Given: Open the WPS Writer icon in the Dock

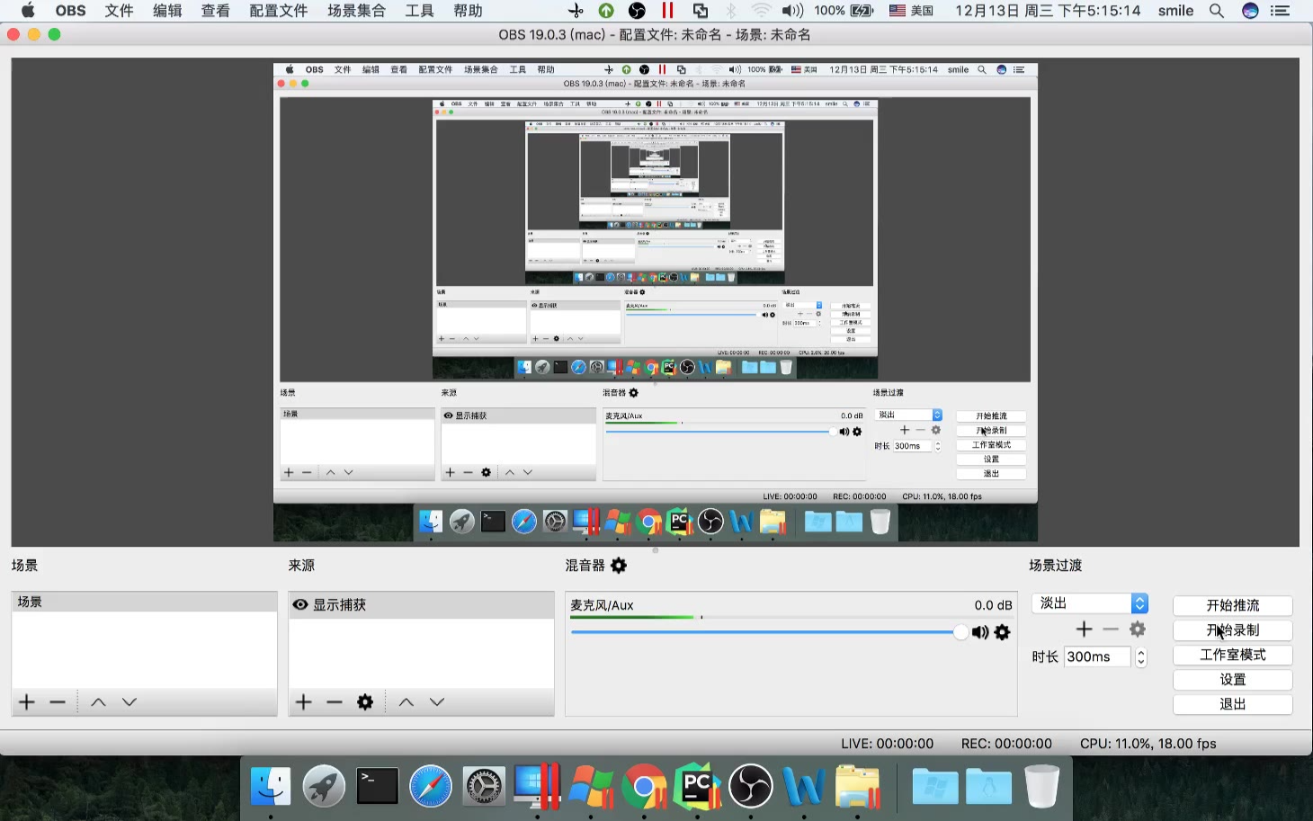Looking at the screenshot, I should tap(804, 787).
